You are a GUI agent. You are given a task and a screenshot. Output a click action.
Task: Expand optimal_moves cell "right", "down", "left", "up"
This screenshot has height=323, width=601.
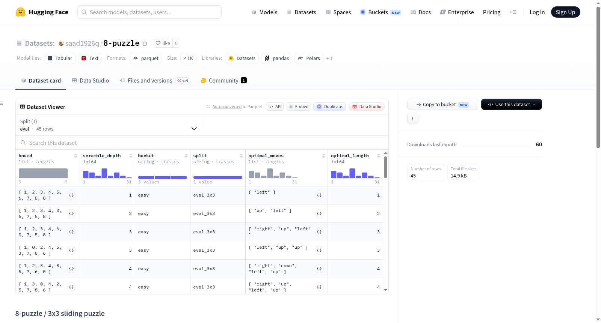319,269
